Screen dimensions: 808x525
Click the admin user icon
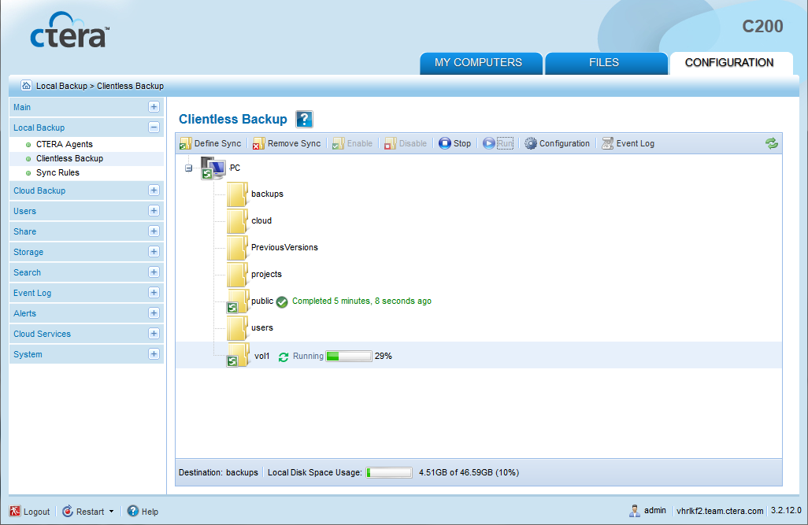point(634,511)
